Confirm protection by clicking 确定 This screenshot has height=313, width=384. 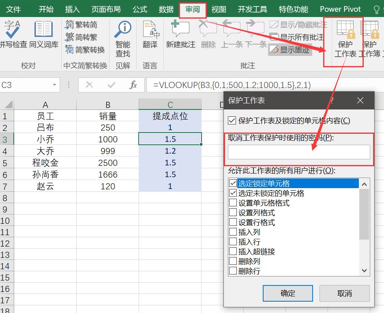(x=288, y=293)
